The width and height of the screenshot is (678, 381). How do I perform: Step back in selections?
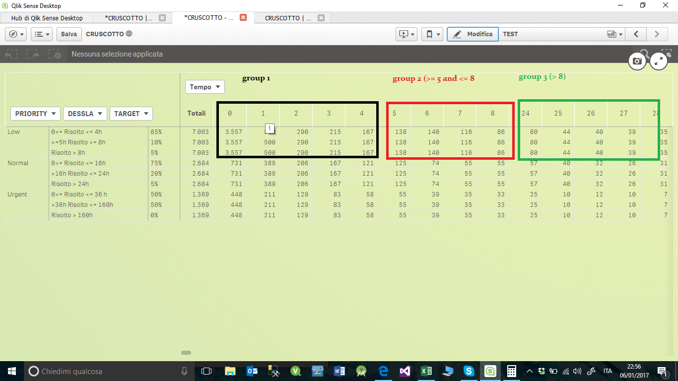12,54
